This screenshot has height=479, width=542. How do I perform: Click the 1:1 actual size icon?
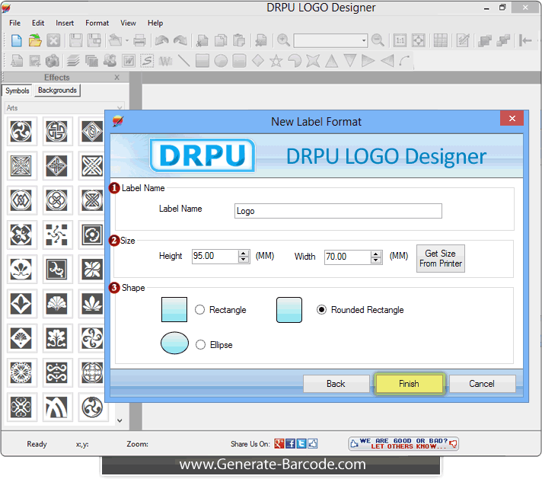pos(400,41)
